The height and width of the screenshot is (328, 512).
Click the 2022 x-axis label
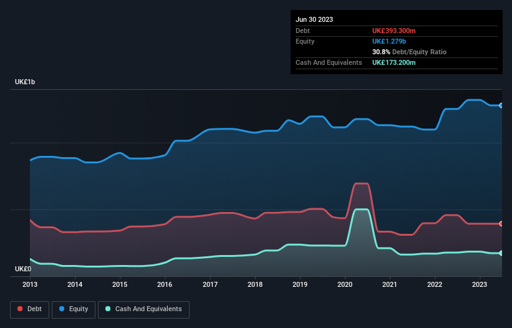point(435,284)
